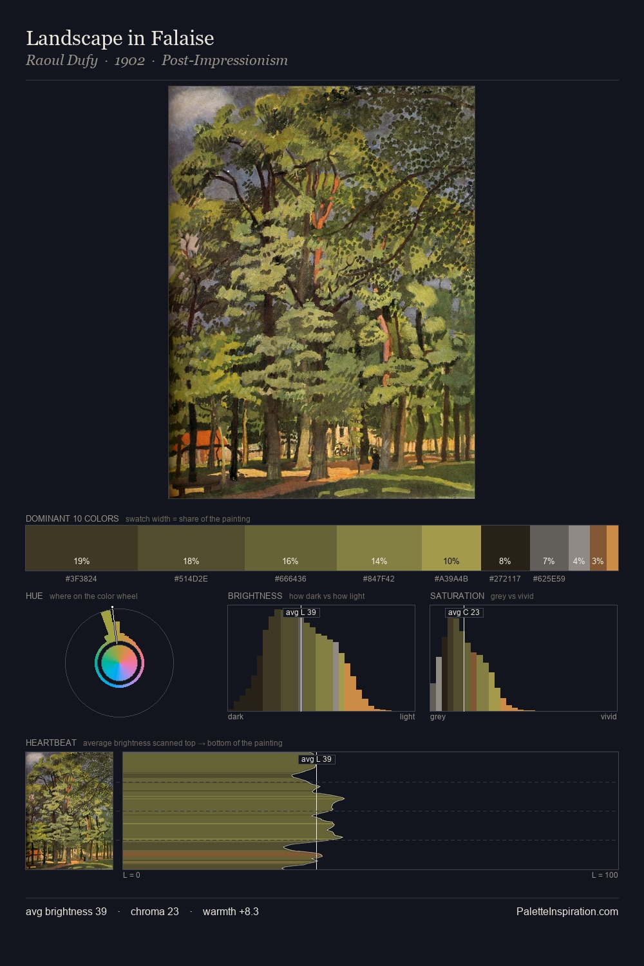Click the 'HUE' section heading
Screen dimensions: 644x966
tap(34, 596)
